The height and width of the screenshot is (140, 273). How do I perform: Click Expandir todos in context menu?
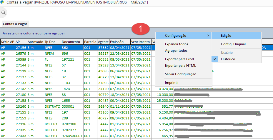coord(184,44)
